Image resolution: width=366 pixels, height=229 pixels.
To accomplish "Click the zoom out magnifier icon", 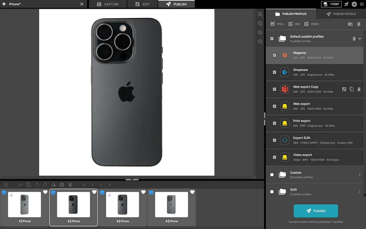I will click(260, 23).
